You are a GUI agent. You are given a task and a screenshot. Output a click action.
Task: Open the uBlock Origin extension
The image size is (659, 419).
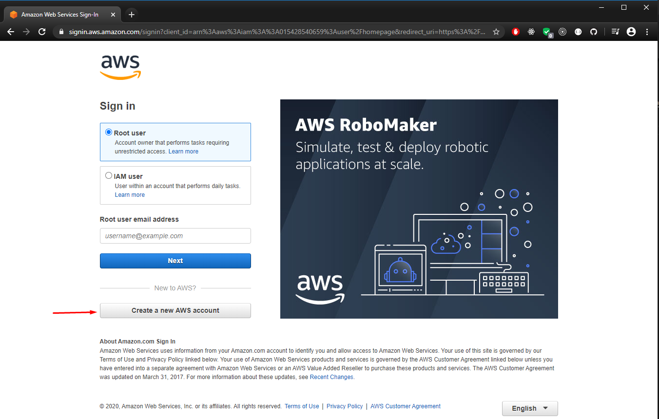click(515, 32)
